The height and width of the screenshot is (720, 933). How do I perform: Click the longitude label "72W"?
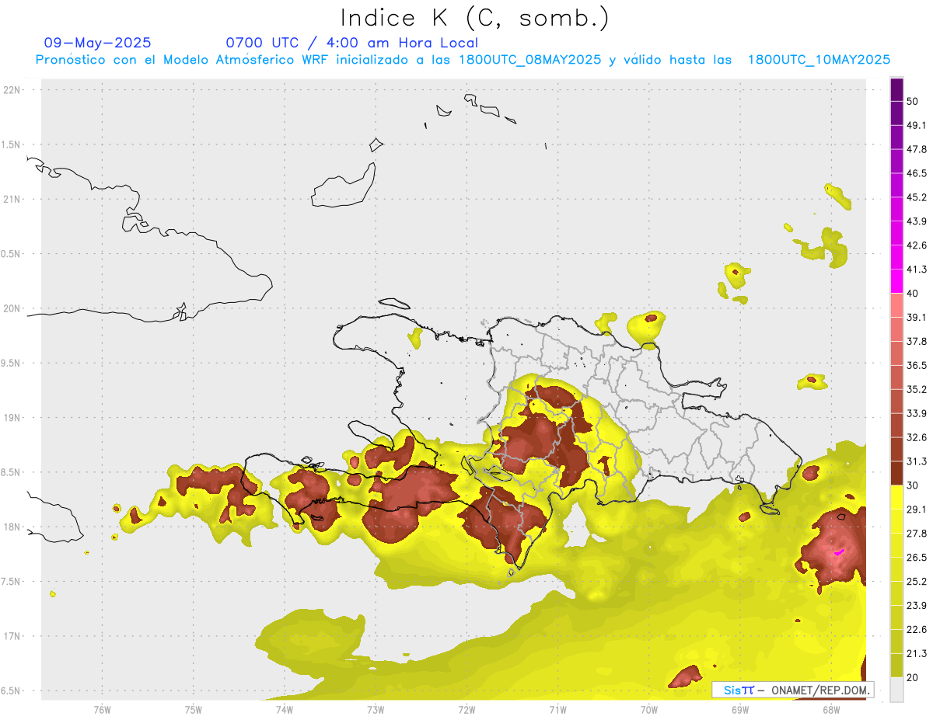466,709
